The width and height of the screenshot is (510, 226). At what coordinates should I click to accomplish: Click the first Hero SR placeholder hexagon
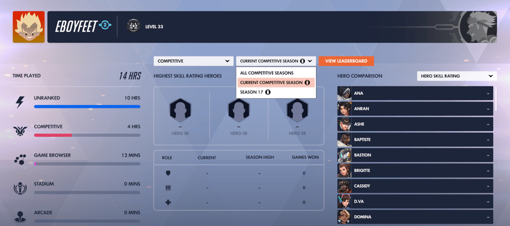click(x=180, y=110)
